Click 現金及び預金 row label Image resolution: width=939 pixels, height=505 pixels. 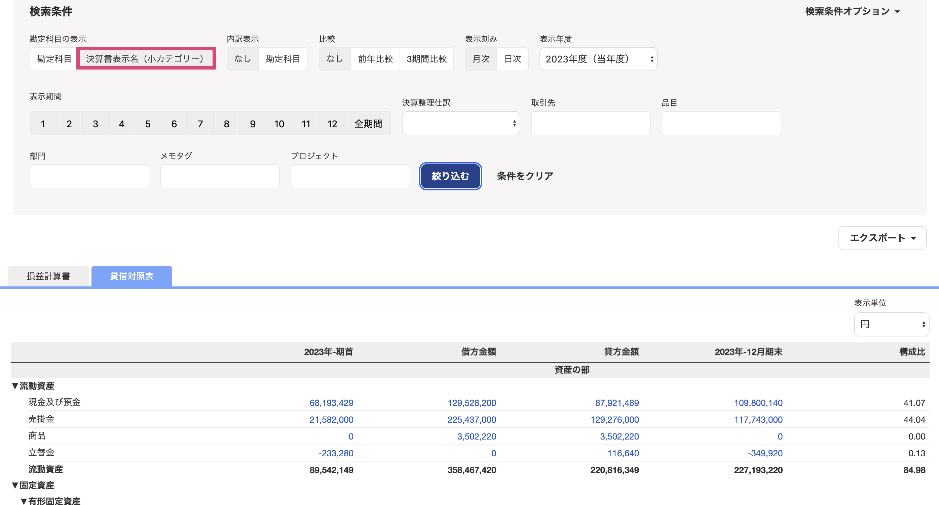54,402
